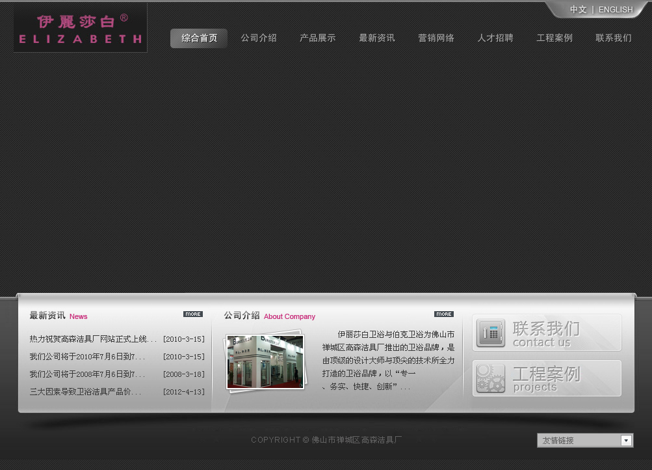Select the 综合首页 navigation tab
This screenshot has height=470, width=652.
point(199,38)
